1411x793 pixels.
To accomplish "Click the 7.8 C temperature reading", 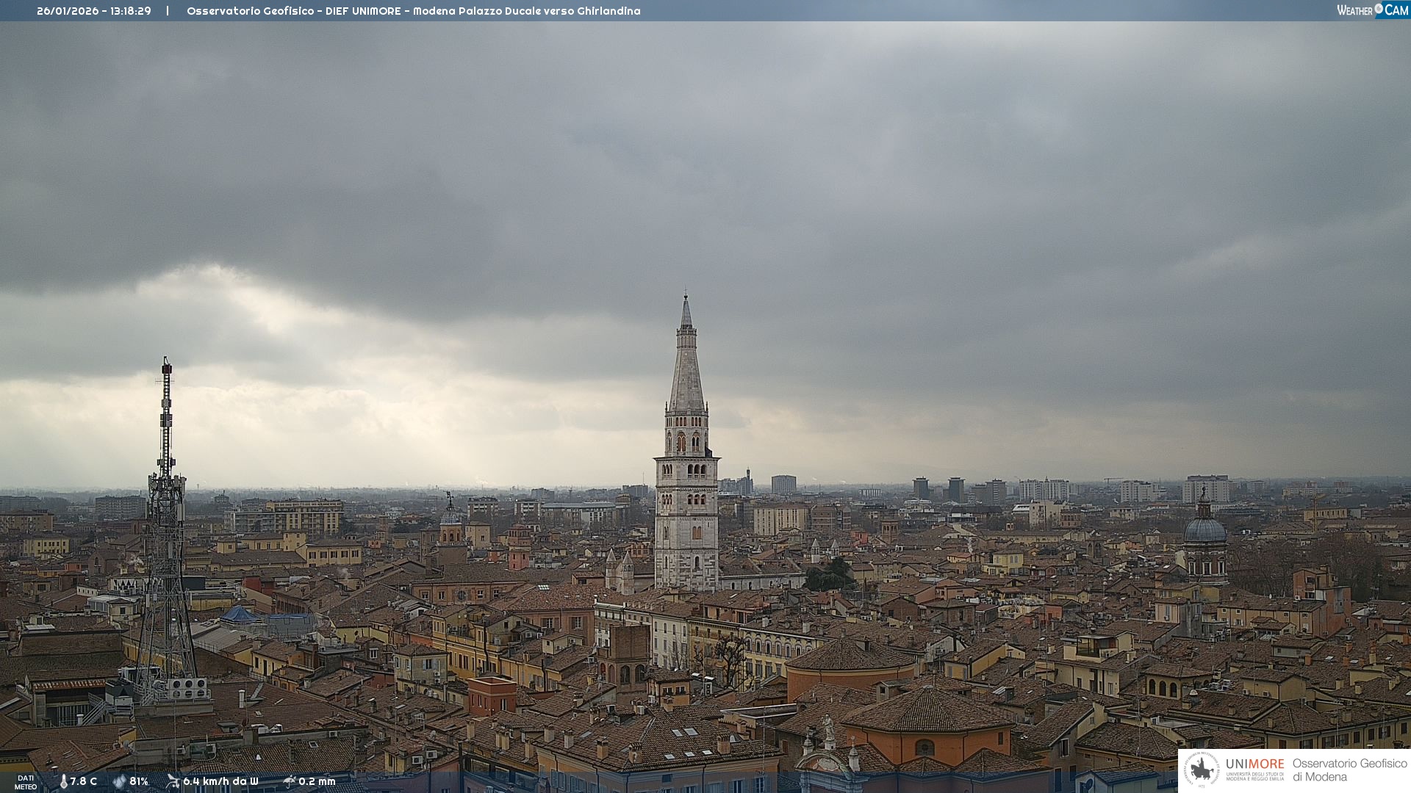I will [83, 781].
